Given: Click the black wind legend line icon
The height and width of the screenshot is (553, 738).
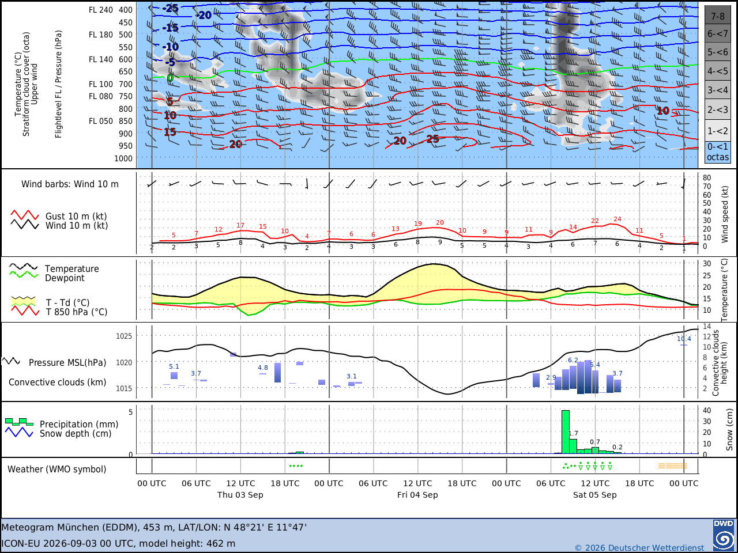Looking at the screenshot, I should pos(24,225).
